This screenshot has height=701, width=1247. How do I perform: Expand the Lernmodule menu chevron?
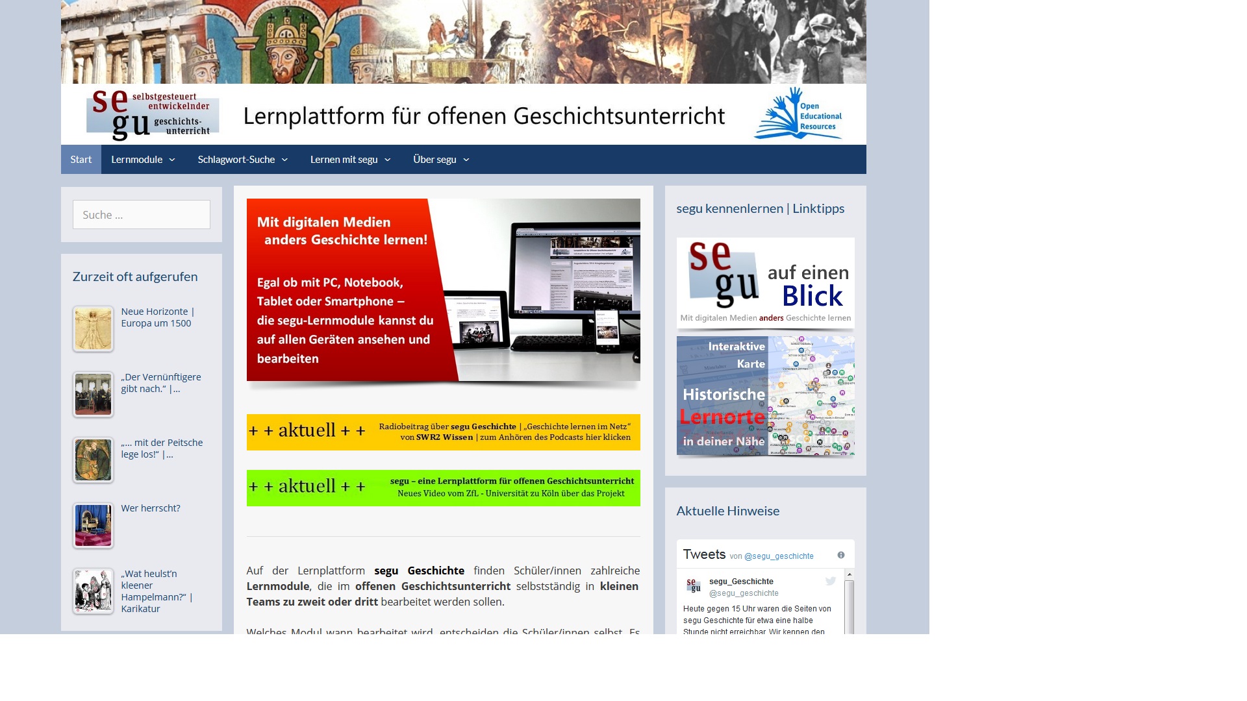tap(172, 160)
